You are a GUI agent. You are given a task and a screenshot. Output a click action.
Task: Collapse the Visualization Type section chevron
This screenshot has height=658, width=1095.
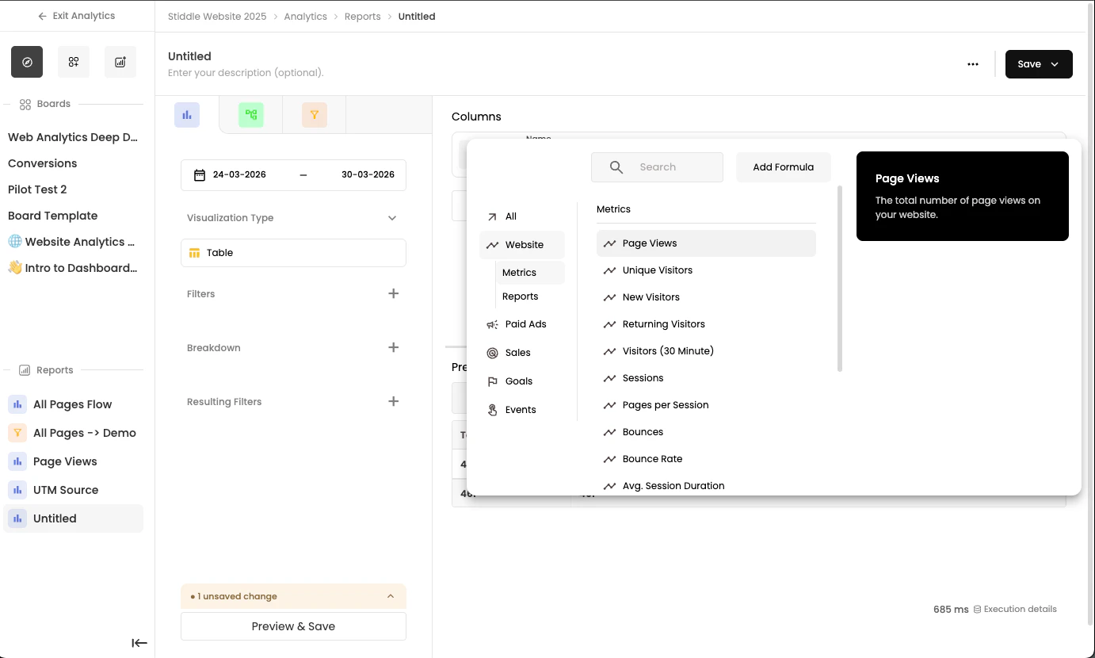coord(392,218)
